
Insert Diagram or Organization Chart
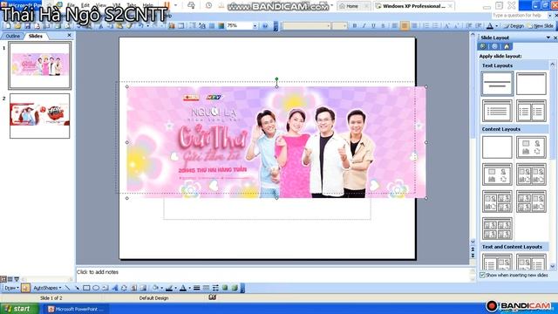tap(124, 288)
